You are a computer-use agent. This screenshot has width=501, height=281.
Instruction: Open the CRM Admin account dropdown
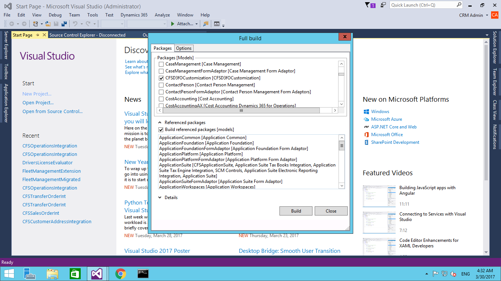[x=487, y=15]
